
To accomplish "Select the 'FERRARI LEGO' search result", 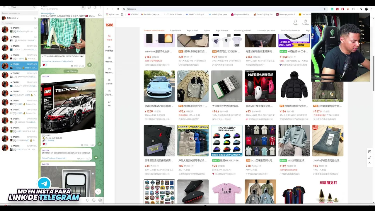I will [19, 139].
